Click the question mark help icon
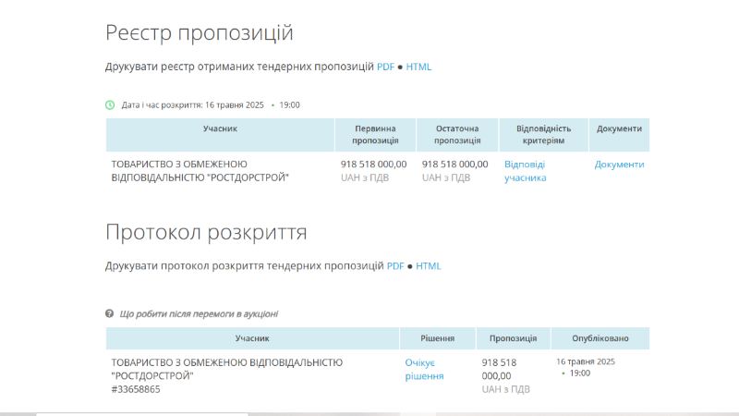739x416 pixels. (x=109, y=313)
